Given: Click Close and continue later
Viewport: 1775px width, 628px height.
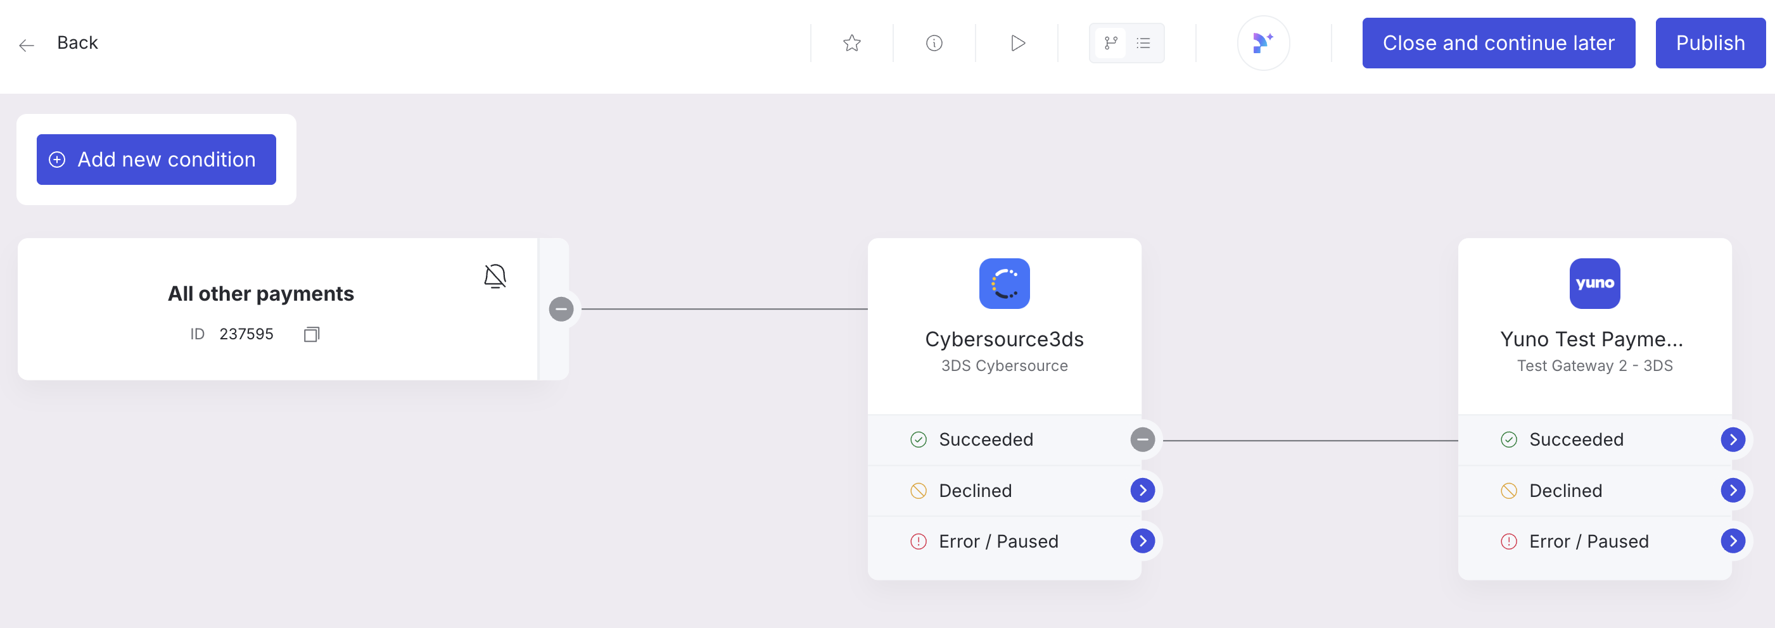Looking at the screenshot, I should [1498, 42].
